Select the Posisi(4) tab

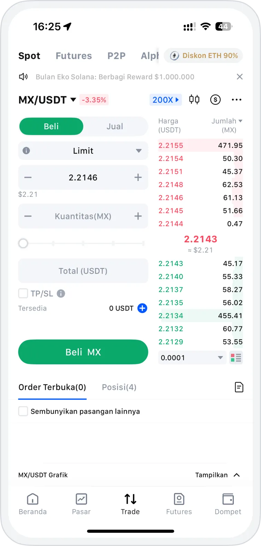[119, 387]
